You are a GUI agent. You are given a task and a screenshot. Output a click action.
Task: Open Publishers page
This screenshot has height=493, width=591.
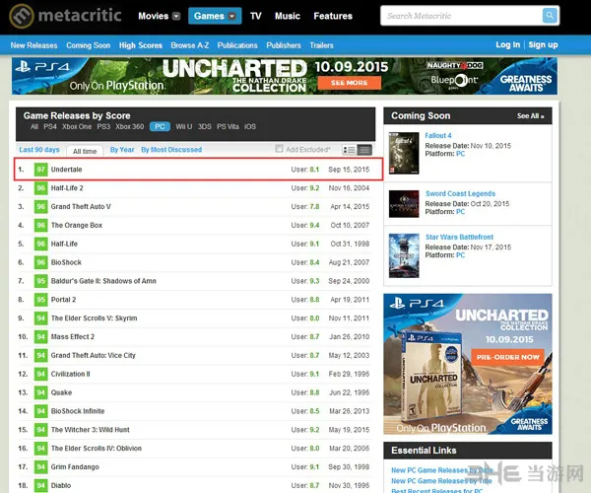pyautogui.click(x=284, y=45)
